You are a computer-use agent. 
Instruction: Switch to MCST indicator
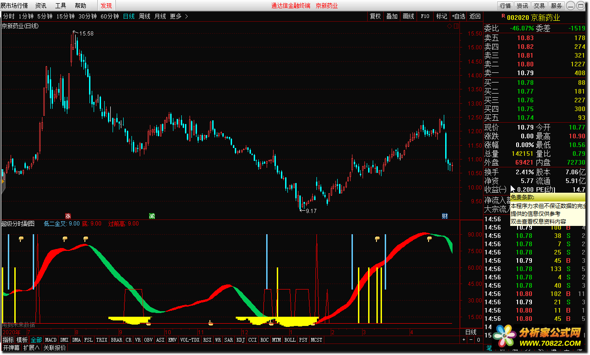coord(317,340)
